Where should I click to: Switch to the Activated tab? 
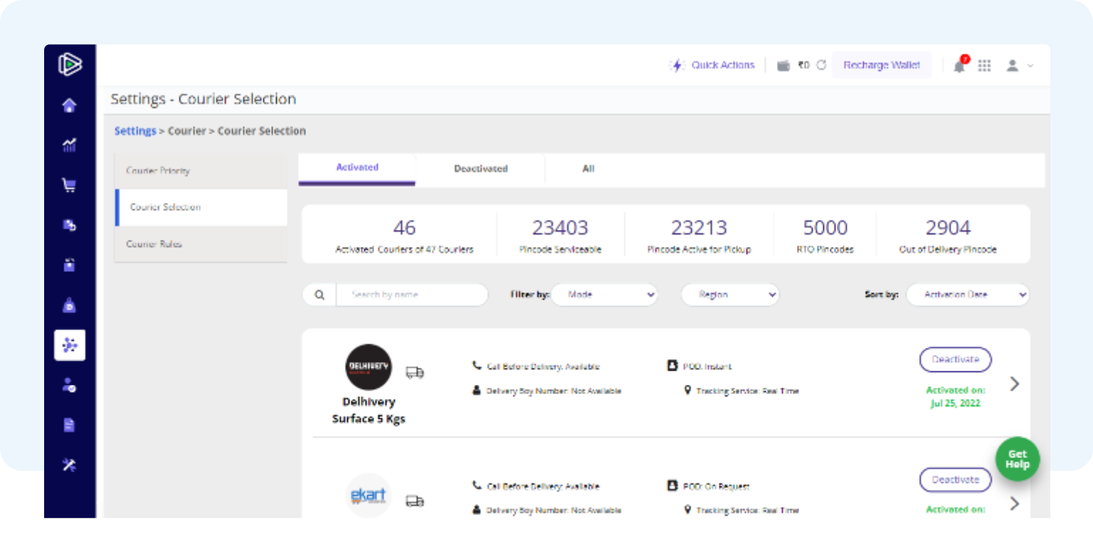tap(357, 169)
